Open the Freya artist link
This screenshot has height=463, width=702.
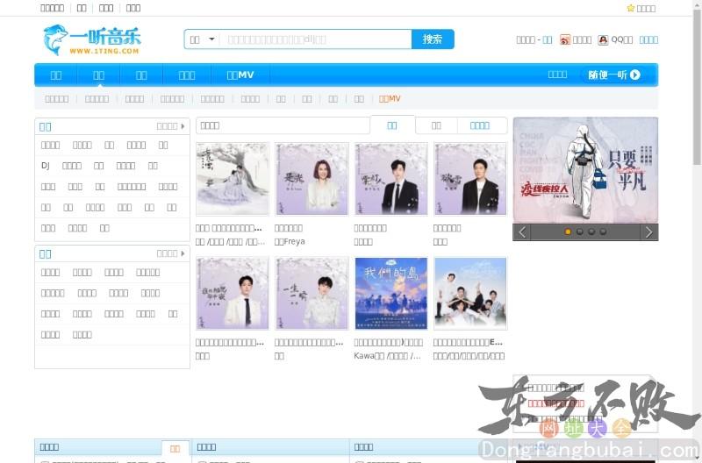[290, 241]
